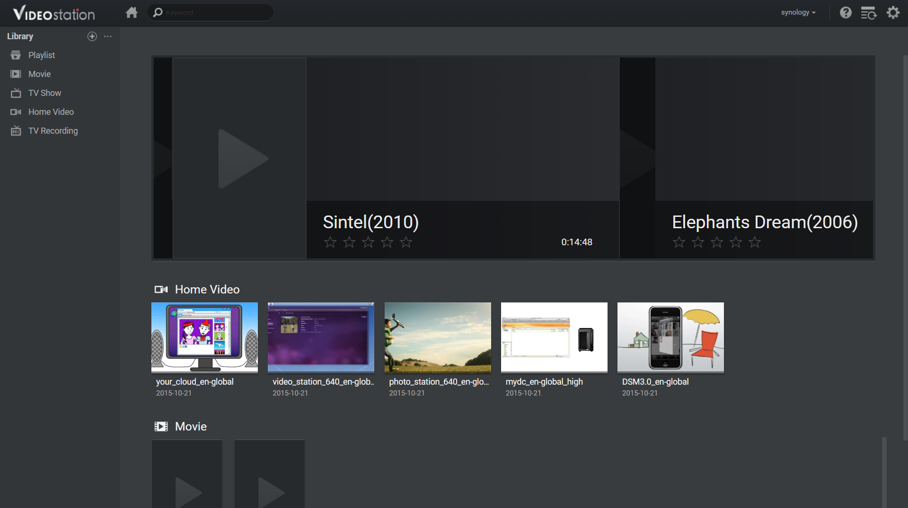Rate Sintel one star
The height and width of the screenshot is (508, 908).
tap(330, 242)
